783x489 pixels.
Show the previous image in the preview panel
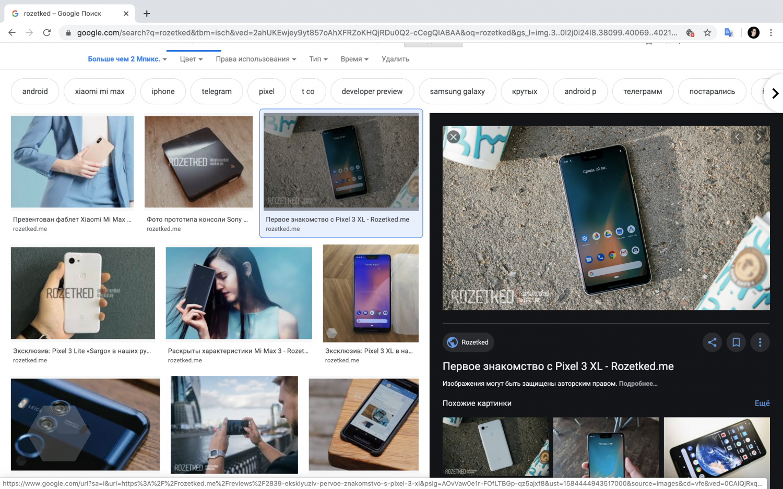(738, 137)
